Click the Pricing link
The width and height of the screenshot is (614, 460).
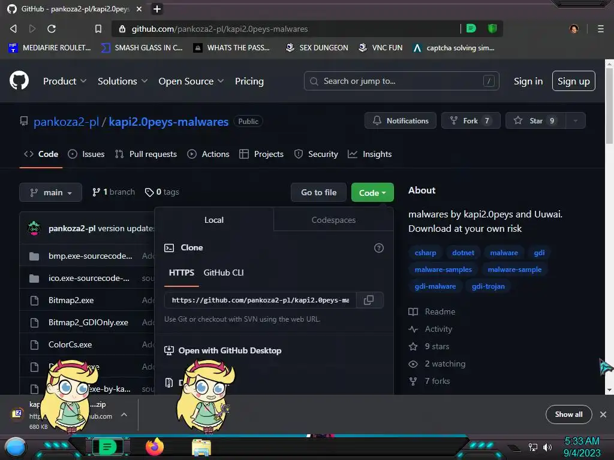pos(249,81)
